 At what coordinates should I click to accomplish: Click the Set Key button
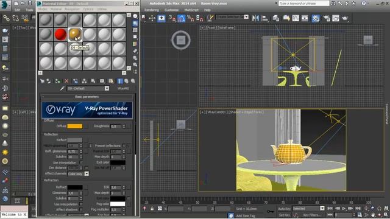point(284,215)
